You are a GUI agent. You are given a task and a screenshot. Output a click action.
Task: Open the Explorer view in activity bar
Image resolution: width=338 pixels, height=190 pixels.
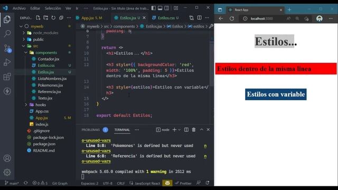(x=7, y=20)
